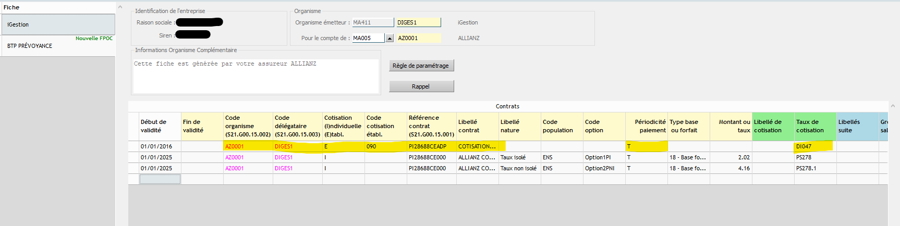Select the 01/01/2016 start date cell

click(x=160, y=146)
